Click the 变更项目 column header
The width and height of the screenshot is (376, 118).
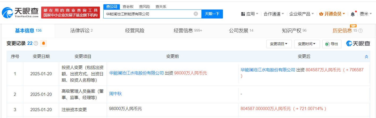point(83,56)
